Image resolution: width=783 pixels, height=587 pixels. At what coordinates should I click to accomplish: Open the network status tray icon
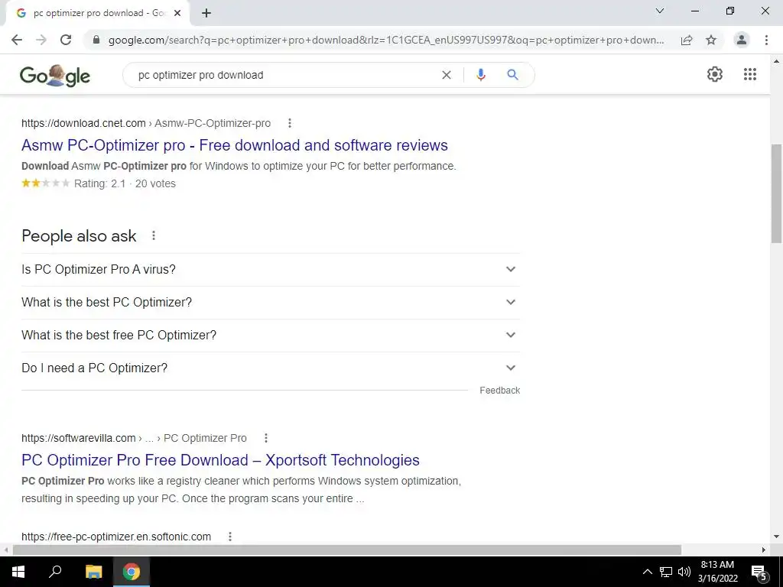click(x=666, y=572)
